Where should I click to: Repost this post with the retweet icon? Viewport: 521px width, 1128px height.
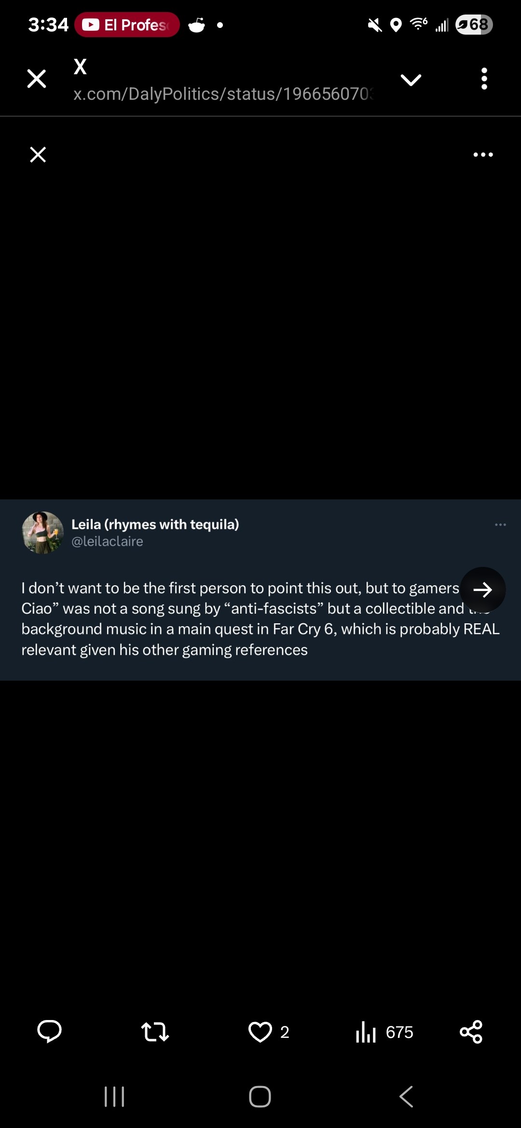[x=155, y=1032]
